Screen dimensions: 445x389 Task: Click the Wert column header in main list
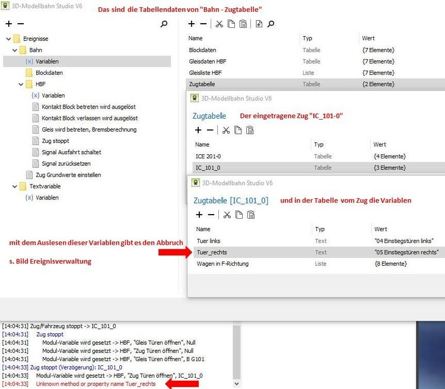pyautogui.click(x=368, y=39)
